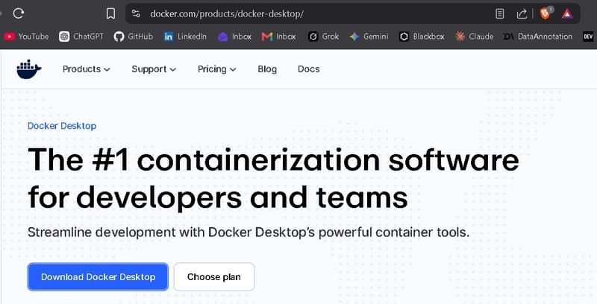
Task: Open the LinkedIn bookmark
Action: (185, 37)
